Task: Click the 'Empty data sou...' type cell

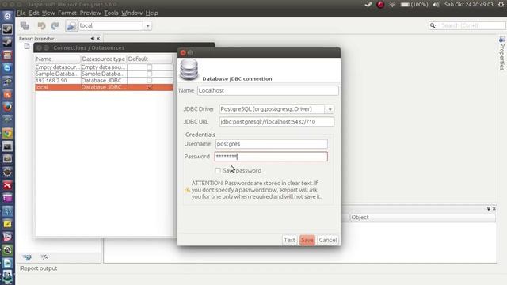Action: pyautogui.click(x=104, y=66)
